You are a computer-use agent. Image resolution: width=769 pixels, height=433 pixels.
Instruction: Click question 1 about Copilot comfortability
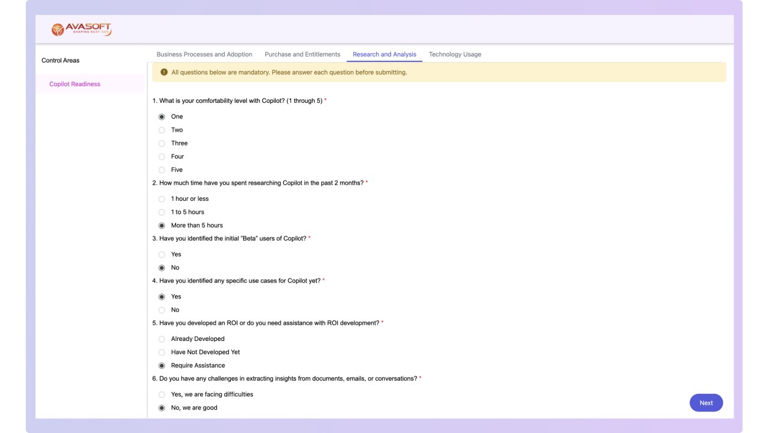(239, 100)
